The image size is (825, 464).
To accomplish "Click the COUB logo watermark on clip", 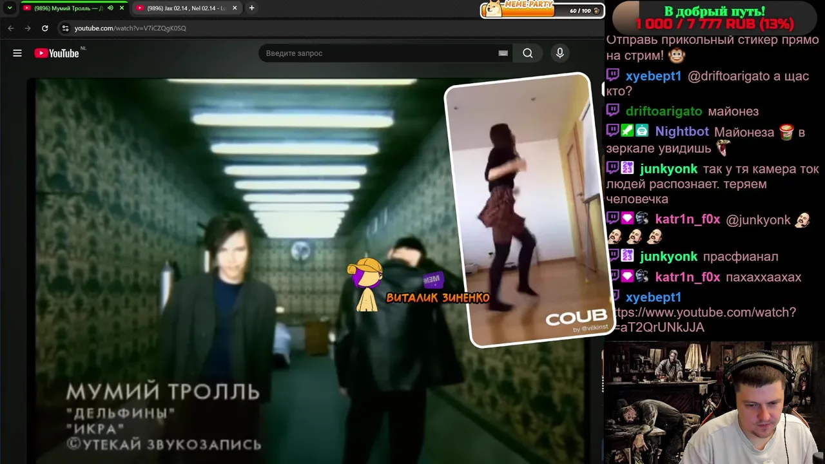I will tap(576, 318).
